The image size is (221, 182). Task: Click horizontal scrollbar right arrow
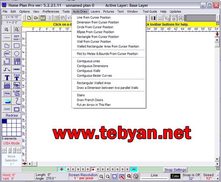(217, 164)
